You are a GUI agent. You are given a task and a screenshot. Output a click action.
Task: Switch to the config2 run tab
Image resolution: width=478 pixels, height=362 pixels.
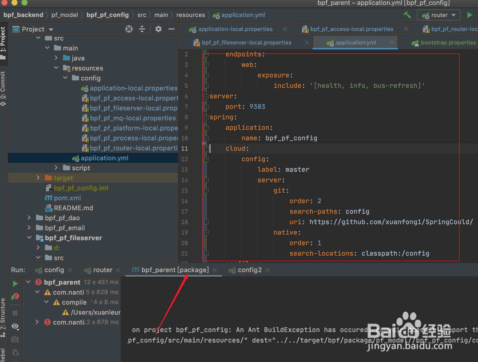tap(249, 270)
